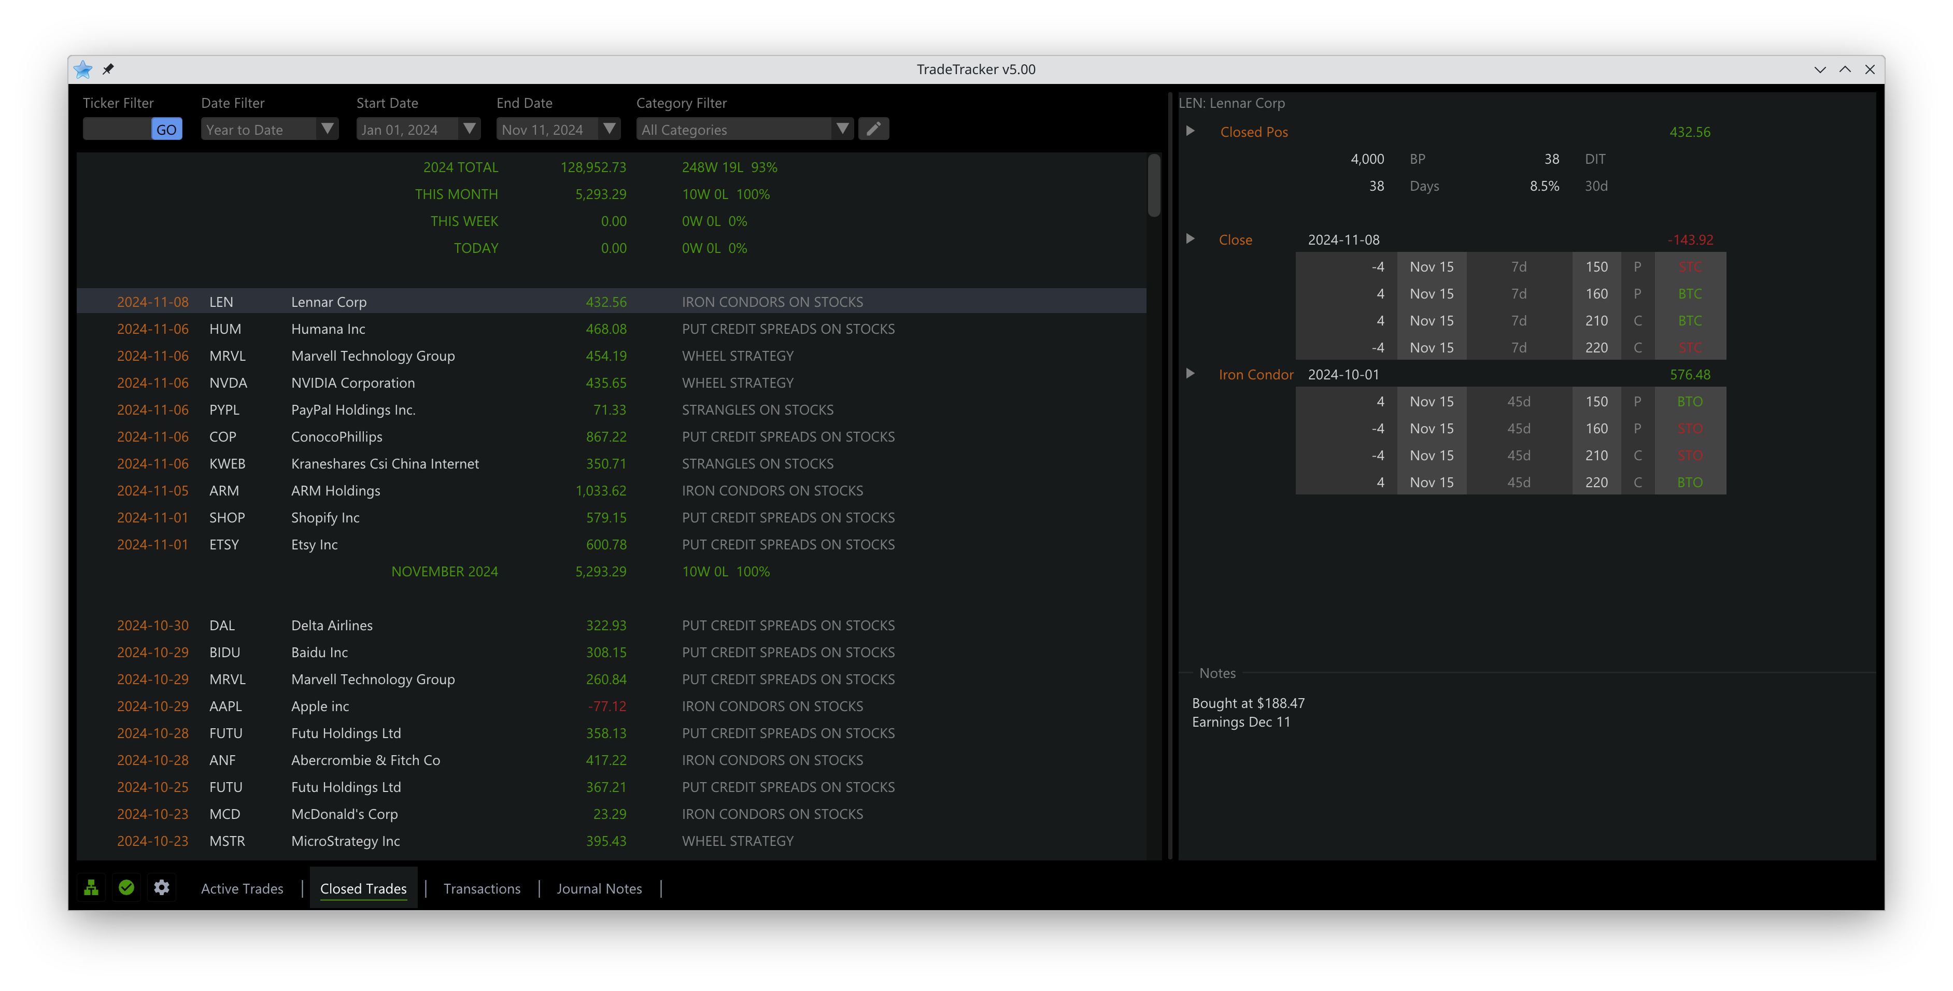Open the Category Filter dropdown
Screen dimensions: 1953x991
pyautogui.click(x=842, y=129)
